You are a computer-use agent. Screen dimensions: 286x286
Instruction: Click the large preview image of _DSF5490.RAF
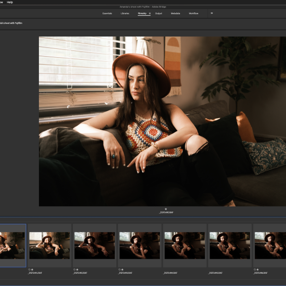(x=162, y=121)
